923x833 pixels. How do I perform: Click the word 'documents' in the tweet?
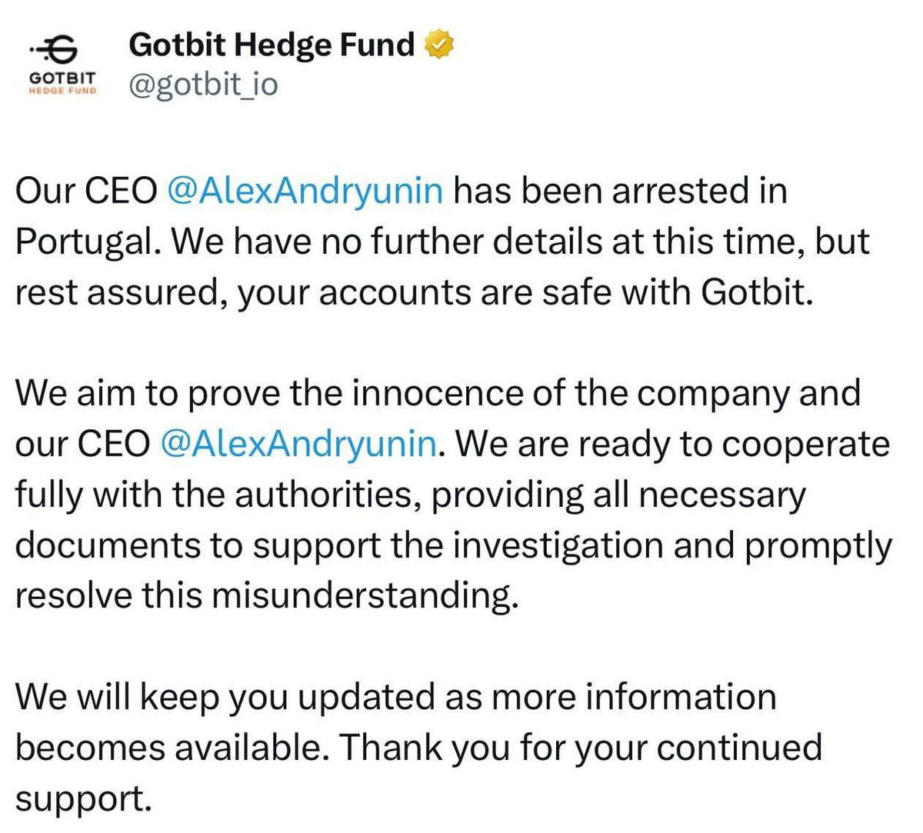(x=107, y=545)
